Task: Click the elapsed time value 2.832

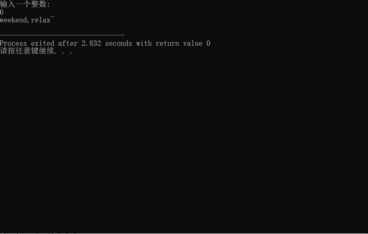Action: (x=91, y=43)
